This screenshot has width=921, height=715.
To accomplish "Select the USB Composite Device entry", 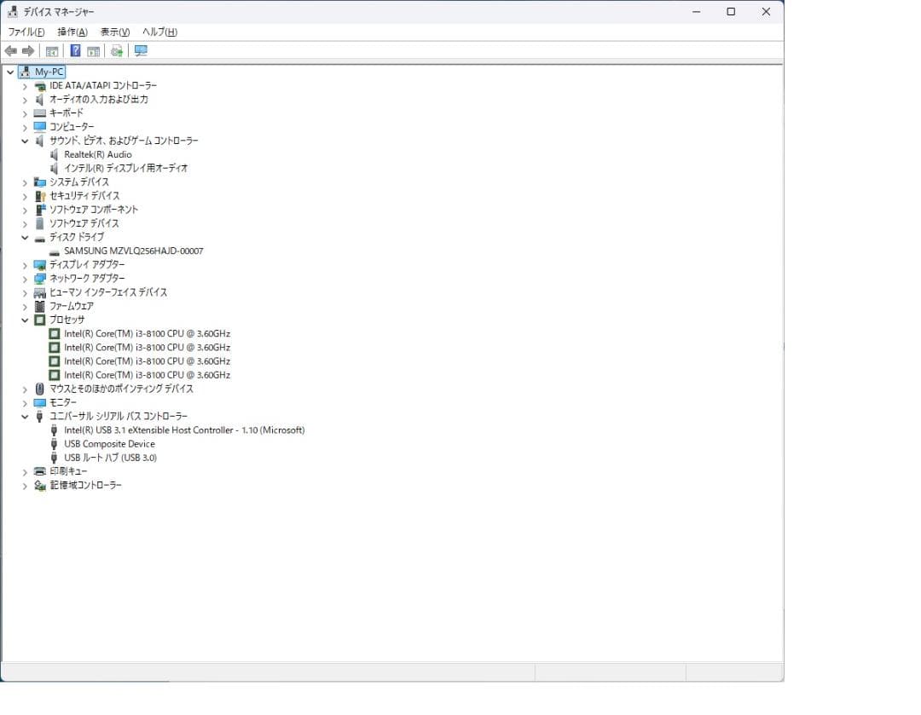I will (x=108, y=443).
